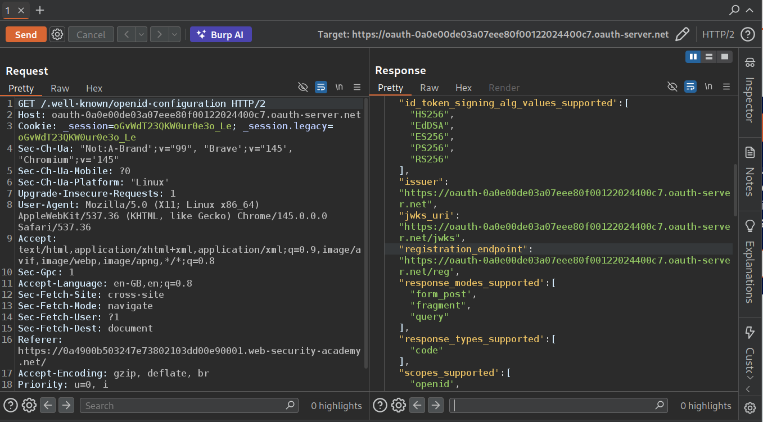Open help icon beside HTTP/2
Viewport: 763px width, 422px height.
click(x=748, y=34)
